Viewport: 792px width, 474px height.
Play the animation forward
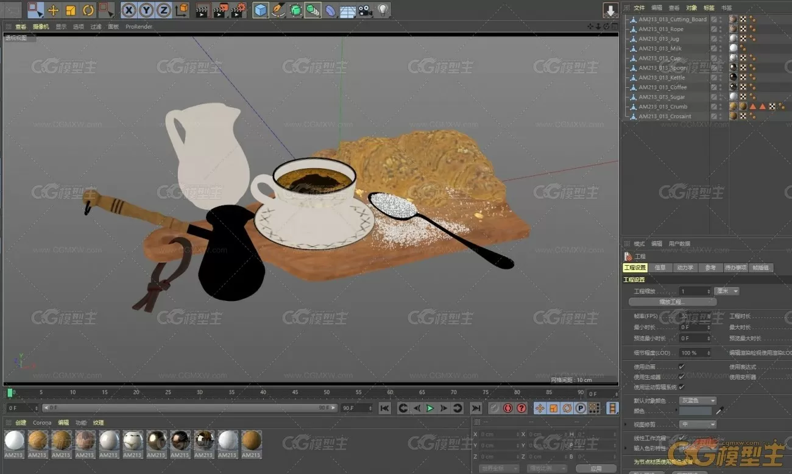point(430,408)
